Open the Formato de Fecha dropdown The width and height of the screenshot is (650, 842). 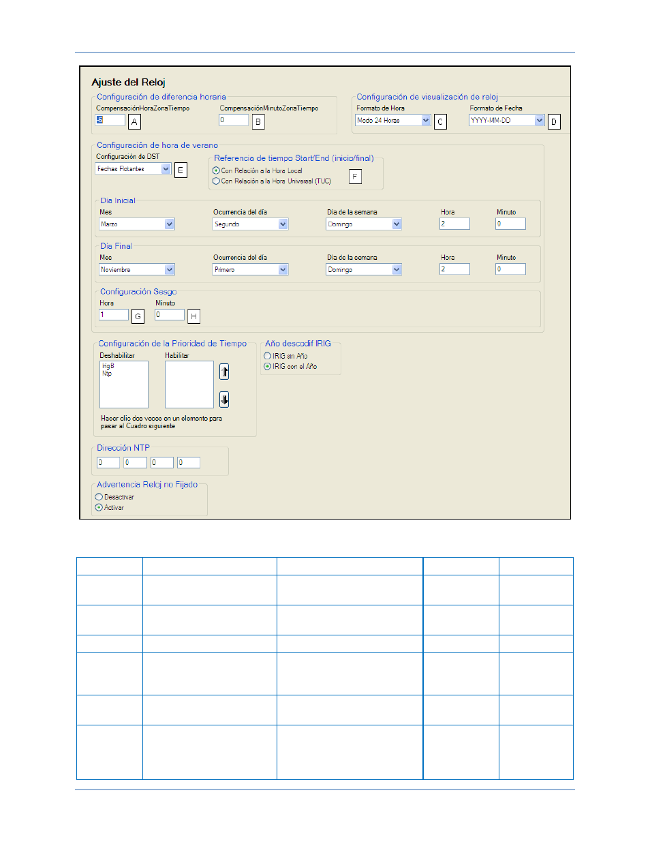point(507,120)
